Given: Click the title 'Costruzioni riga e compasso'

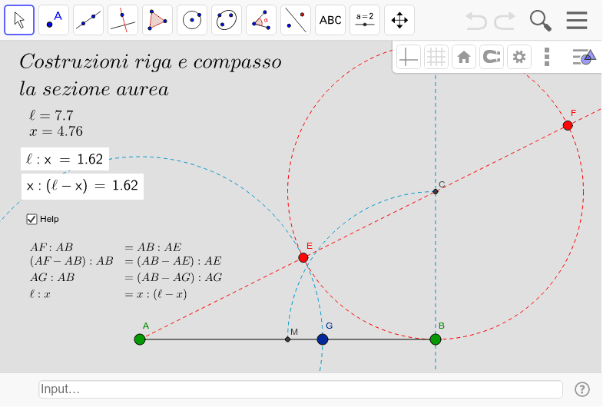Looking at the screenshot, I should click(x=151, y=62).
